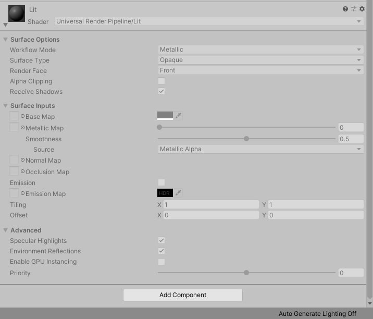The image size is (373, 319).
Task: Pick Base Map color with eyedropper
Action: [x=178, y=116]
